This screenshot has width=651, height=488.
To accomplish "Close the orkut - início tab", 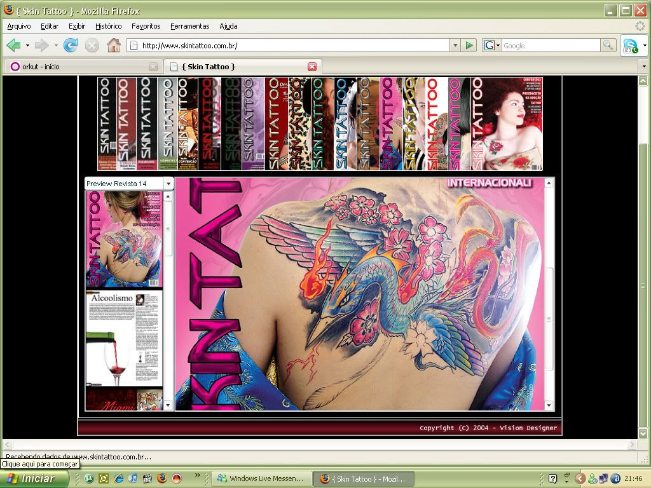I will [x=153, y=66].
